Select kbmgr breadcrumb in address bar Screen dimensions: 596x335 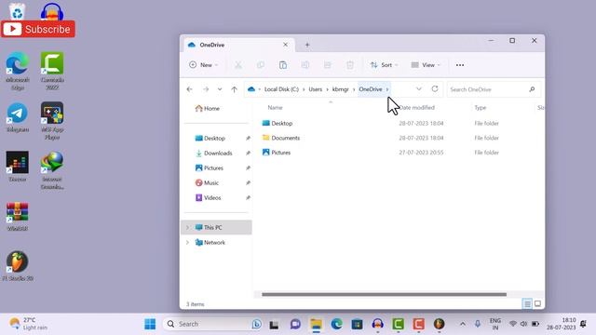click(340, 89)
